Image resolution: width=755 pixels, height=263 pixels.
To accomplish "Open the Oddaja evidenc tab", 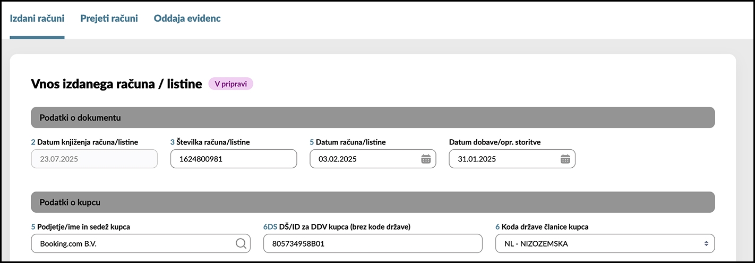I will click(x=187, y=19).
